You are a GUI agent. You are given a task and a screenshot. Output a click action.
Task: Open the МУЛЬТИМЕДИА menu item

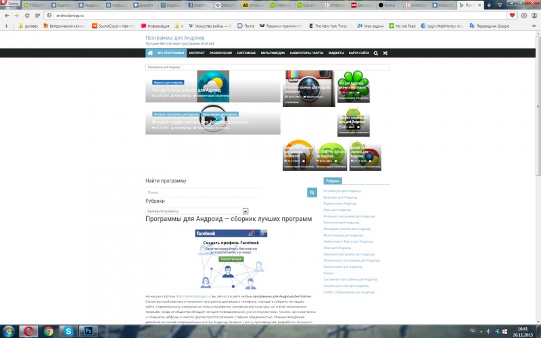(x=273, y=53)
